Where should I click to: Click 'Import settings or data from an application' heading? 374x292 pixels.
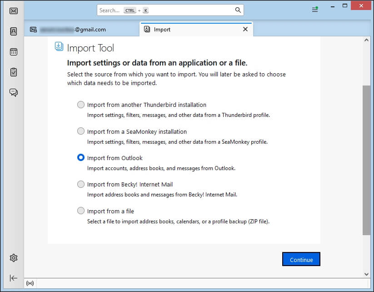[157, 63]
